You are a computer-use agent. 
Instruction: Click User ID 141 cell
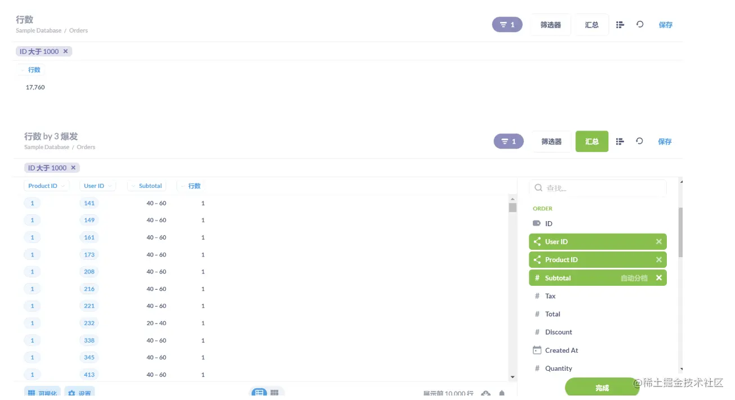click(x=89, y=203)
